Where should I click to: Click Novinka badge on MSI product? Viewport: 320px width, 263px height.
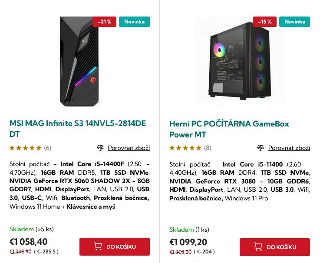134,22
